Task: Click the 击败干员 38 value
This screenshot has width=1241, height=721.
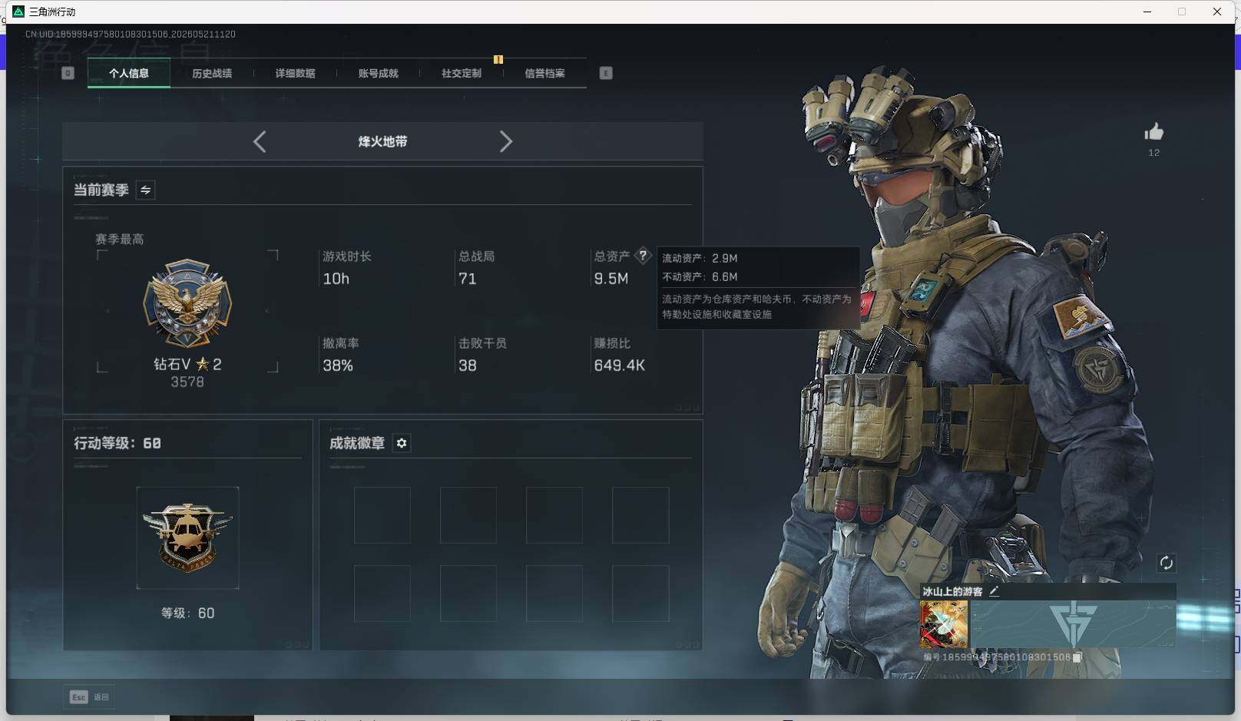Action: point(468,365)
